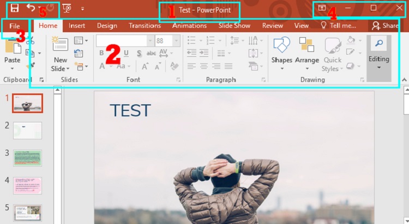Open the File menu button
The image size is (409, 224).
[15, 26]
